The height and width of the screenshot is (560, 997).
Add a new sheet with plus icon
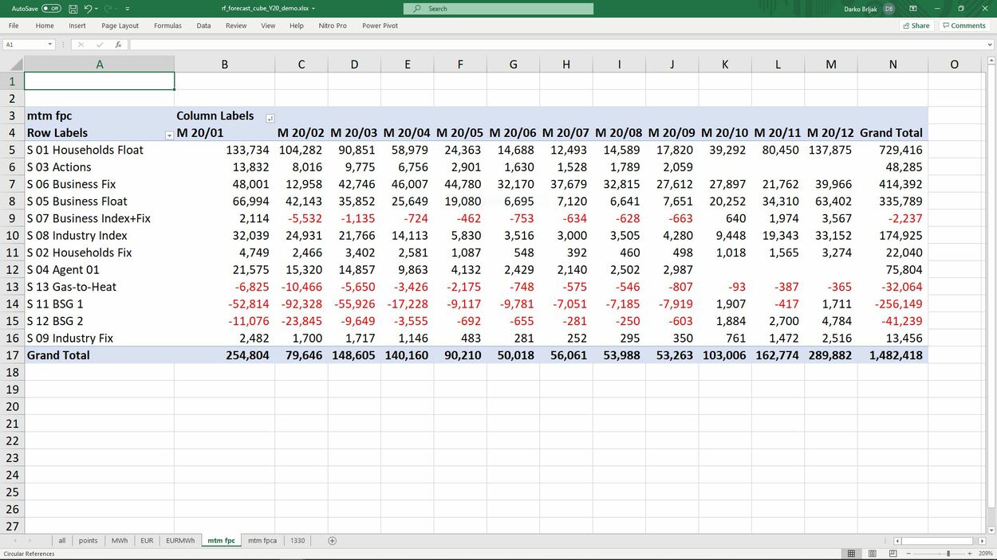[333, 541]
